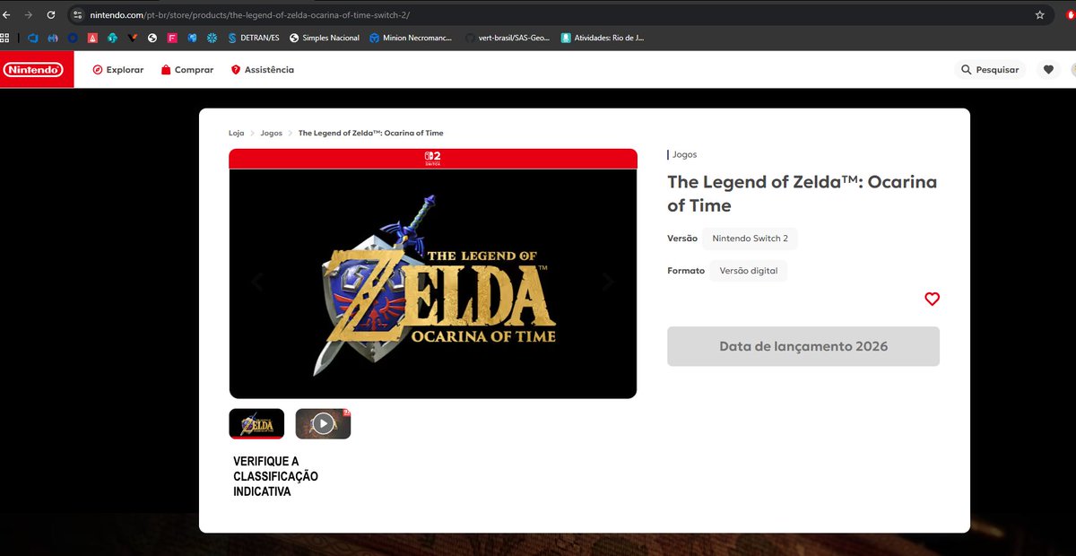This screenshot has height=556, width=1076.
Task: Open the Comprar menu
Action: (x=187, y=69)
